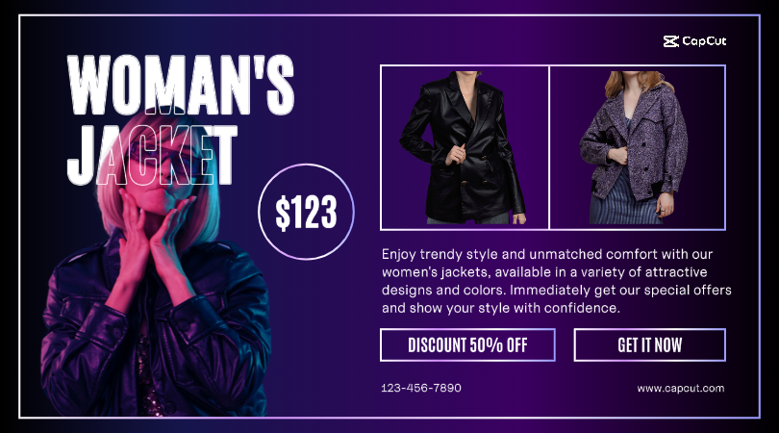Click the CapCut logo icon
The width and height of the screenshot is (779, 433).
point(670,41)
